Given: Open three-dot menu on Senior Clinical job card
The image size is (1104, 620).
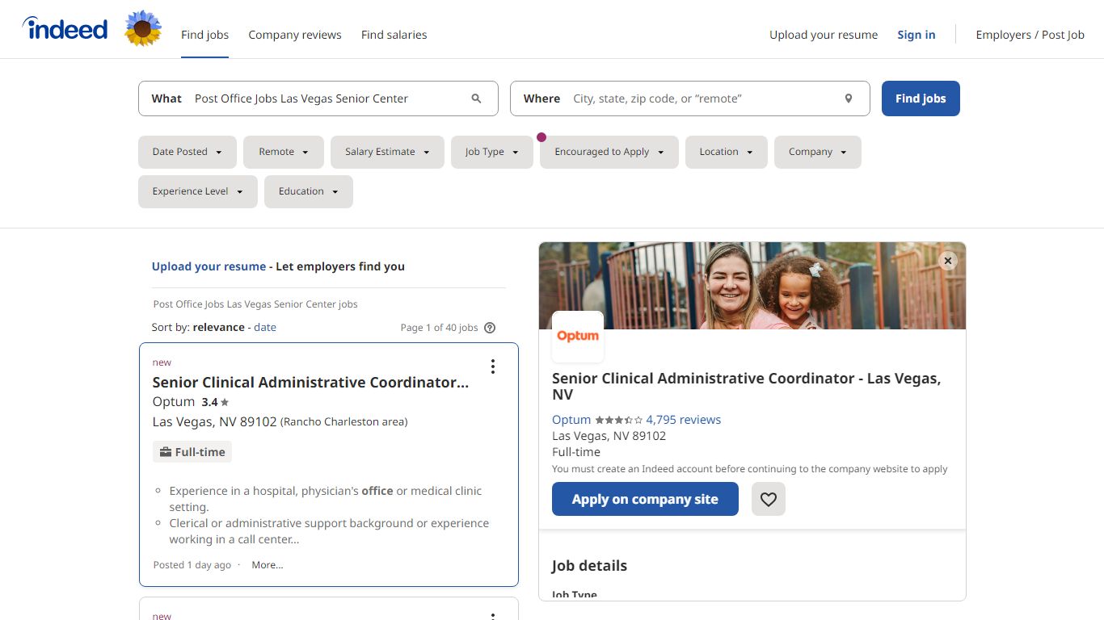Looking at the screenshot, I should point(493,367).
